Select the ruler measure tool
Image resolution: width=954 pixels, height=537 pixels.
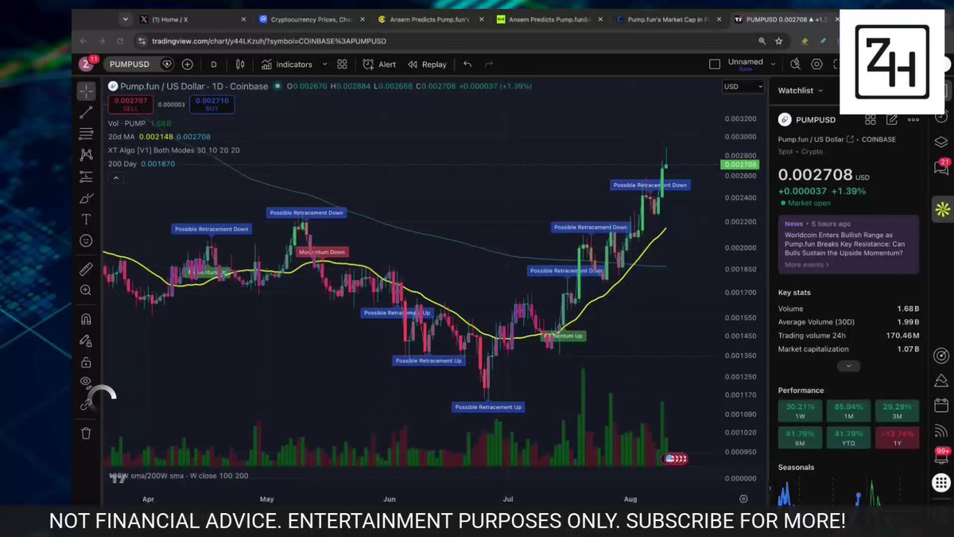[x=86, y=269]
